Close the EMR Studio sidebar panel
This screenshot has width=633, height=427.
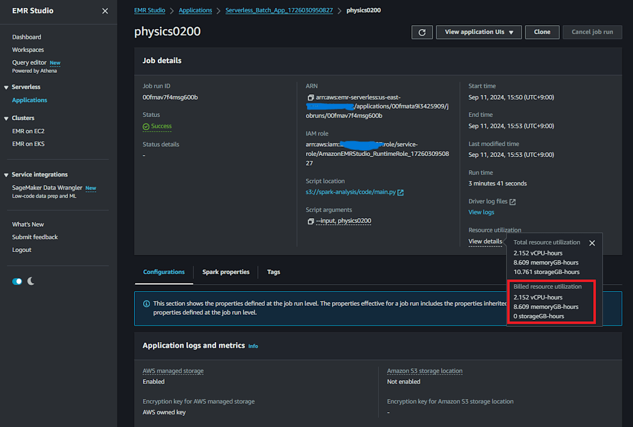(x=105, y=11)
